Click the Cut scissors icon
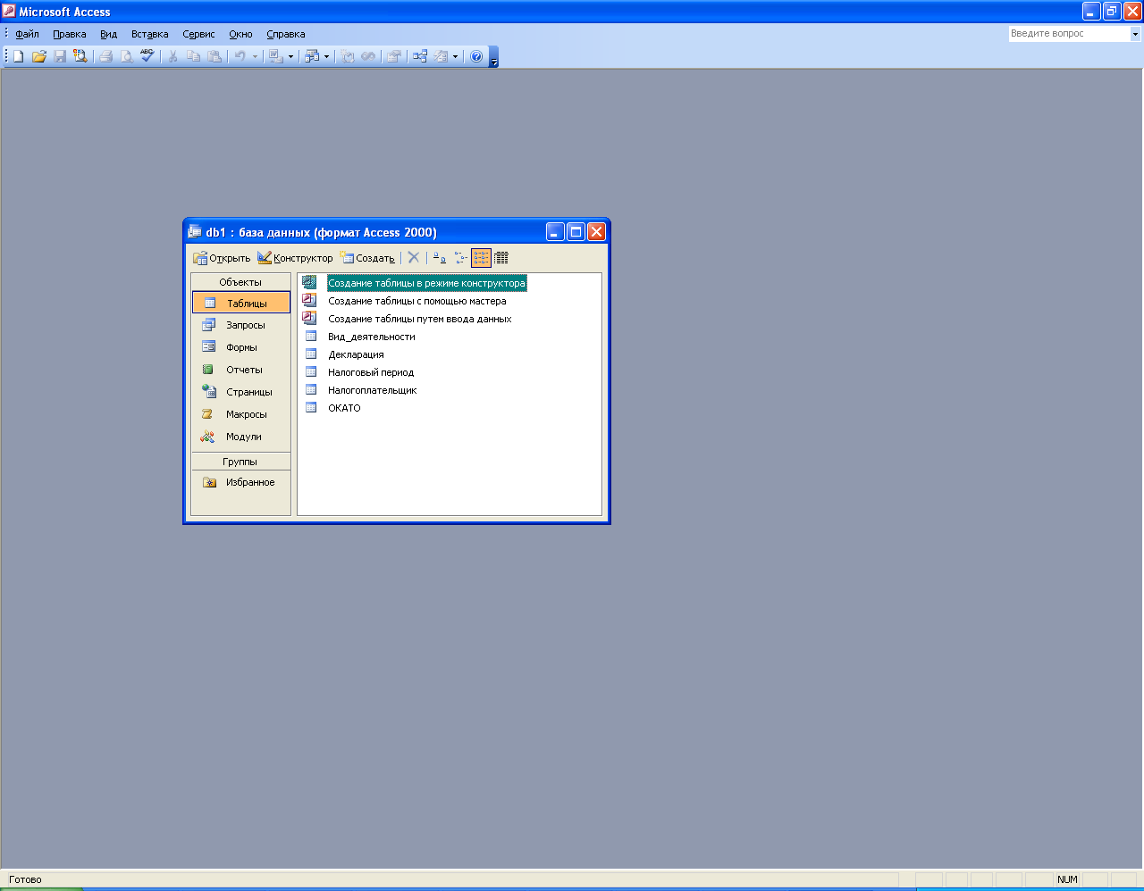Screen dimensions: 1144x891 (172, 56)
